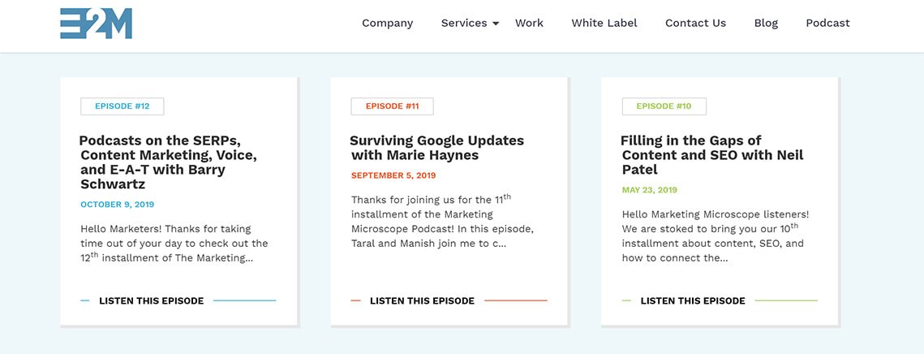Open Surviving Google Updates with Marie Haynes
The width and height of the screenshot is (924, 354).
(x=436, y=148)
